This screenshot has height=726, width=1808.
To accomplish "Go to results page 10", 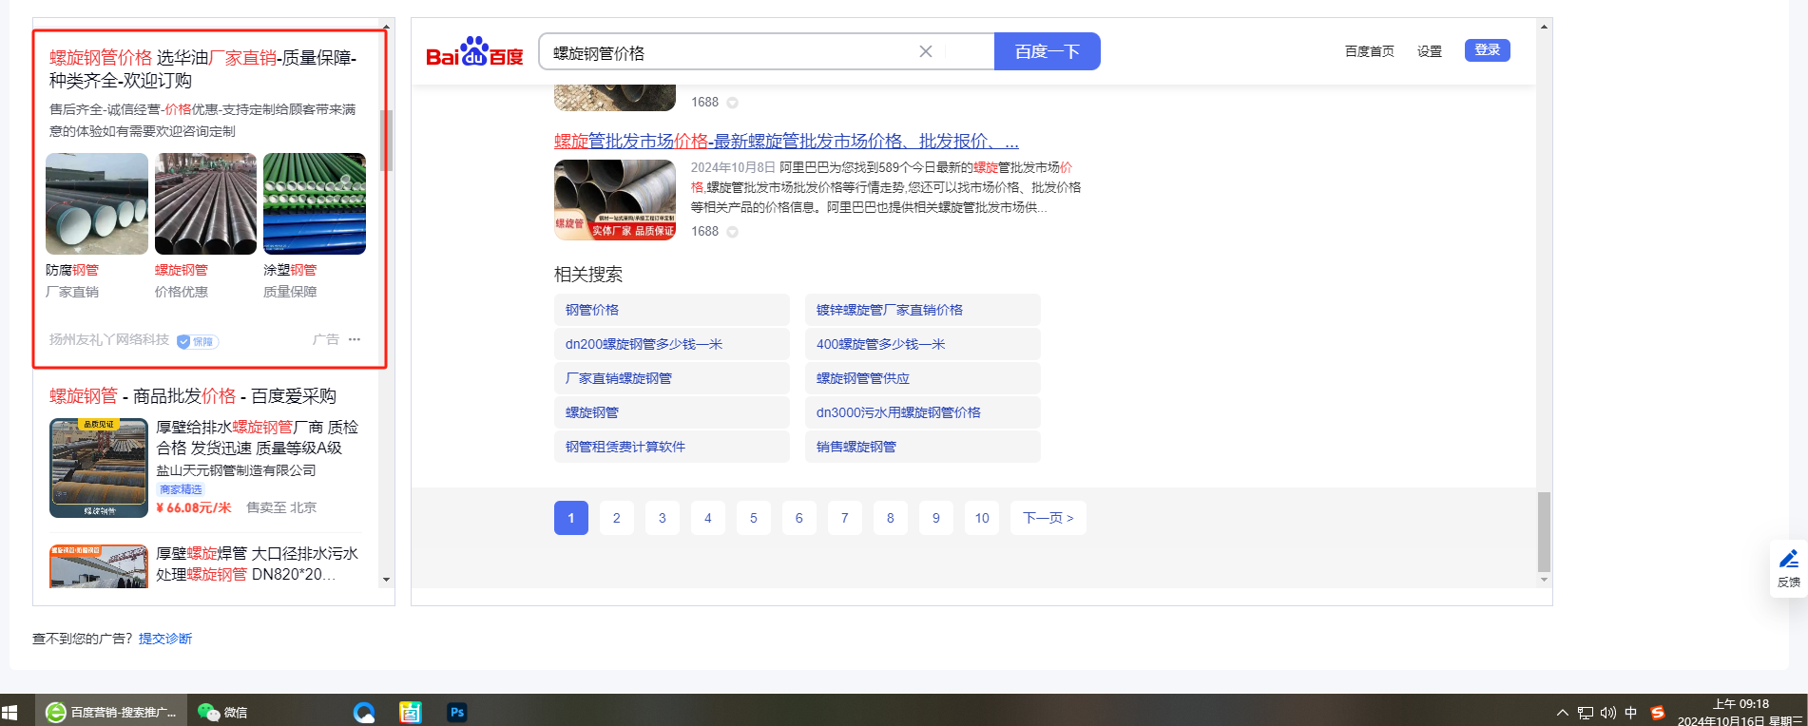I will tap(982, 518).
